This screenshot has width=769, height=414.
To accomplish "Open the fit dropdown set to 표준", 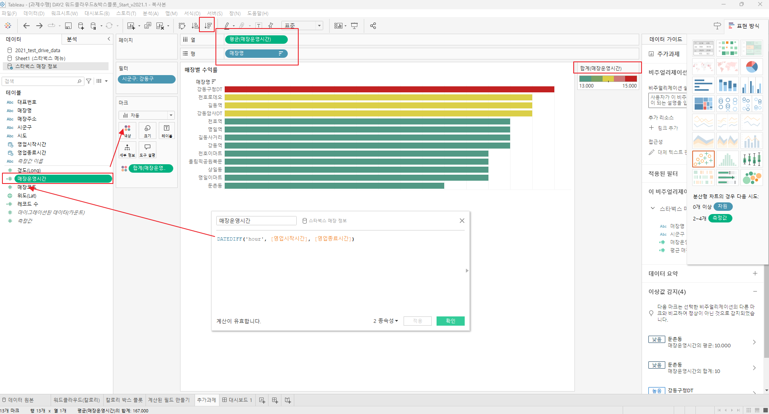I will click(302, 26).
